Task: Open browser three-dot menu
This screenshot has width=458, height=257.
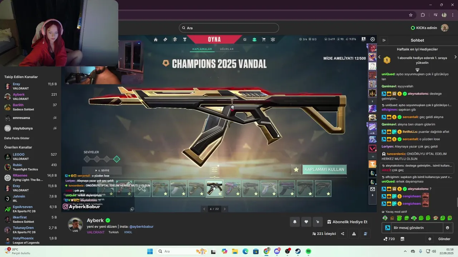Action: (453, 15)
